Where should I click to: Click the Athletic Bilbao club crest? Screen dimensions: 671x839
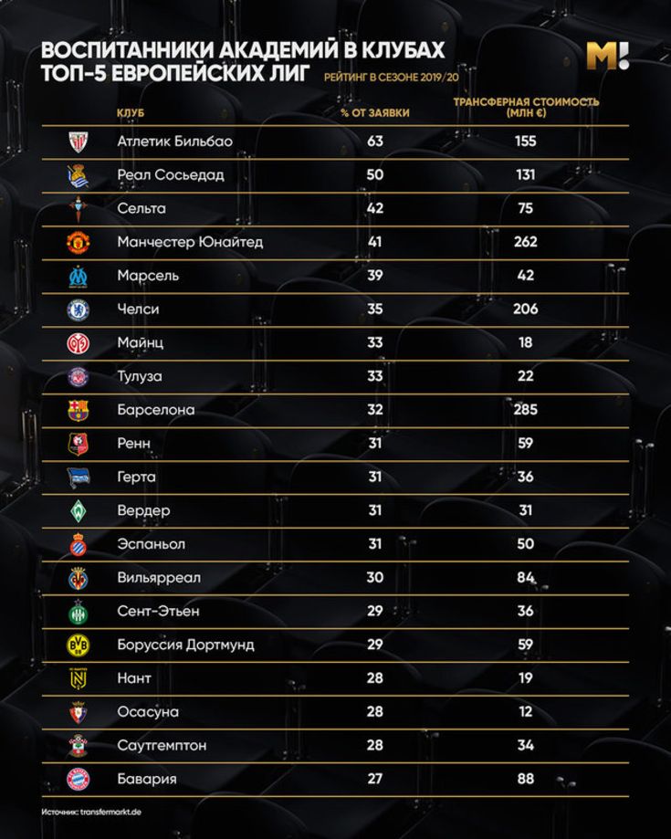(x=79, y=142)
